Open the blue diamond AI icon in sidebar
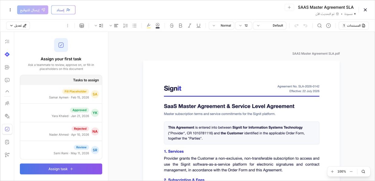This screenshot has width=375, height=181. tap(7, 54)
